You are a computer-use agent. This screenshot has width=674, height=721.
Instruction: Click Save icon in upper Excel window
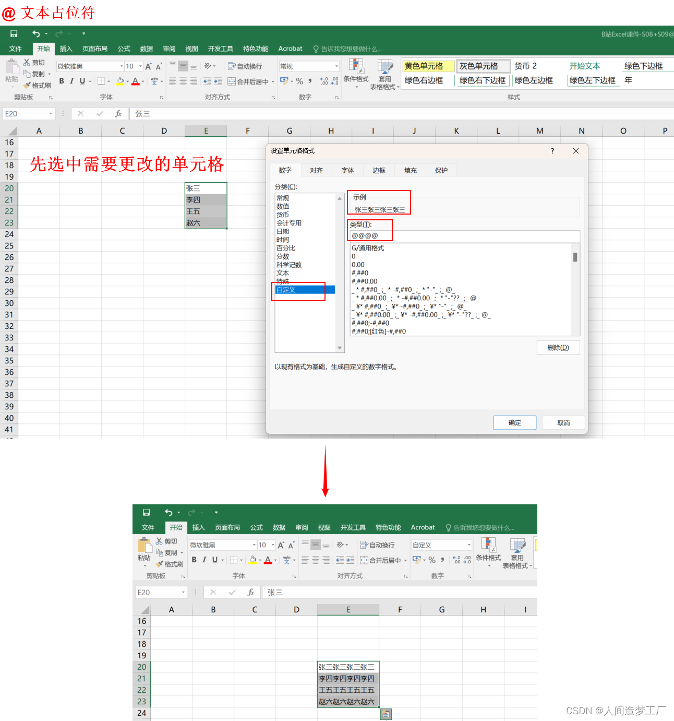click(14, 34)
